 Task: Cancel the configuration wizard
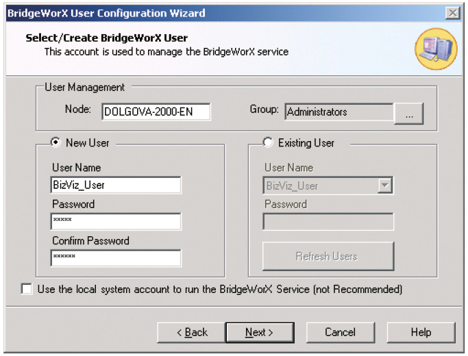341,332
